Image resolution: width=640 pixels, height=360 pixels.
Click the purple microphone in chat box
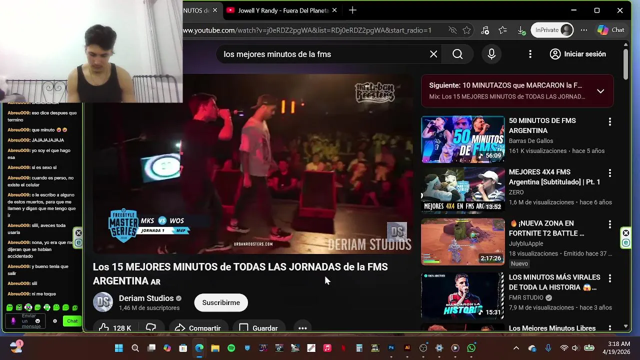13,321
